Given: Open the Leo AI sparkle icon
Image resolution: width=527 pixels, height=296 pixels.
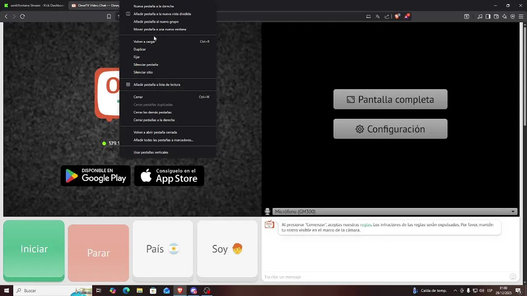Looking at the screenshot, I should click(x=504, y=16).
